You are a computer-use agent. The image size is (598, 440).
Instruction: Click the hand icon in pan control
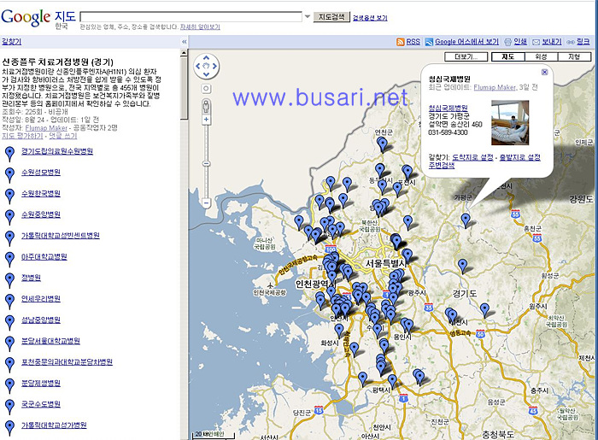point(207,66)
